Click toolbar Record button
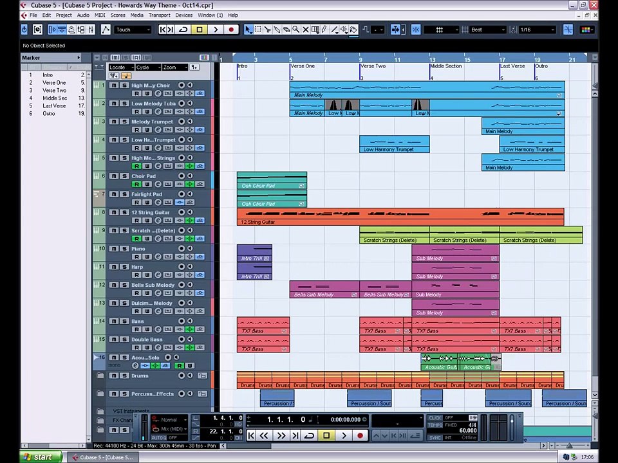This screenshot has height=463, width=618. [231, 30]
